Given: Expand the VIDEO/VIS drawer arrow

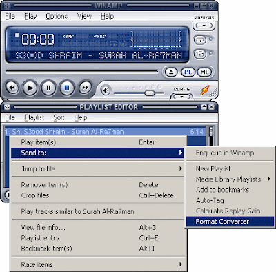Looking at the screenshot, I should 204,26.
